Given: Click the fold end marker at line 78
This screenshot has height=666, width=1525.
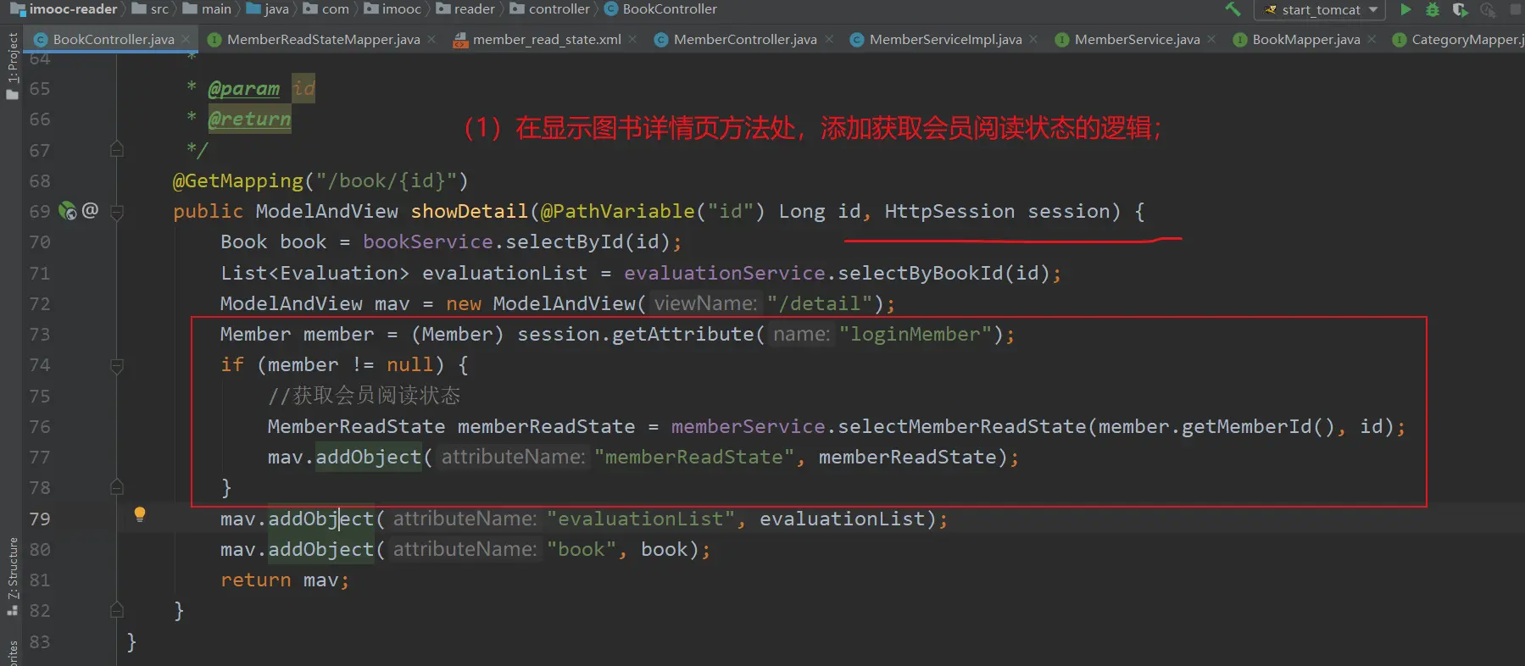Looking at the screenshot, I should (117, 487).
